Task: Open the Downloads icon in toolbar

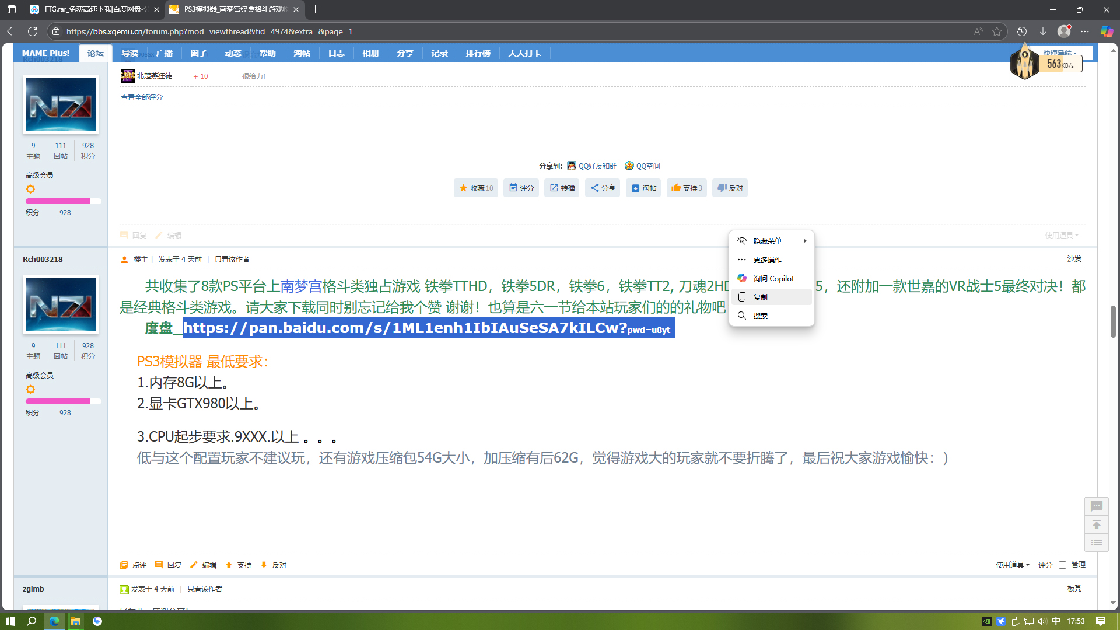Action: [x=1043, y=32]
